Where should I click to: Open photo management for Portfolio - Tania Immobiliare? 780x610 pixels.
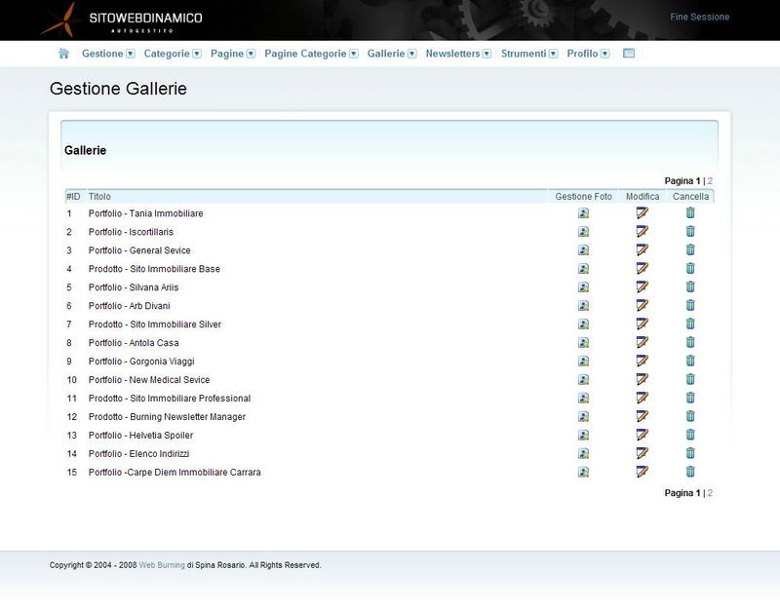coord(583,213)
